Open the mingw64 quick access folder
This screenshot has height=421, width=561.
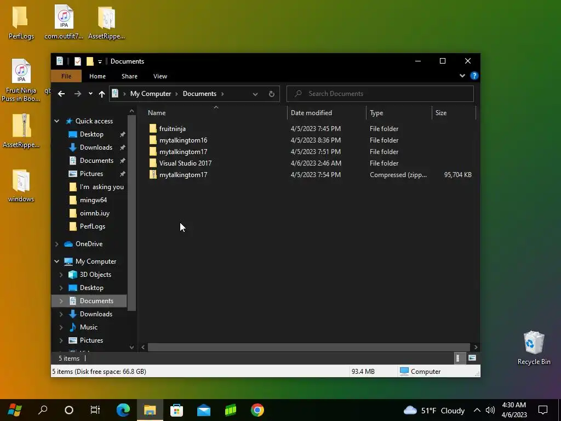pyautogui.click(x=93, y=200)
